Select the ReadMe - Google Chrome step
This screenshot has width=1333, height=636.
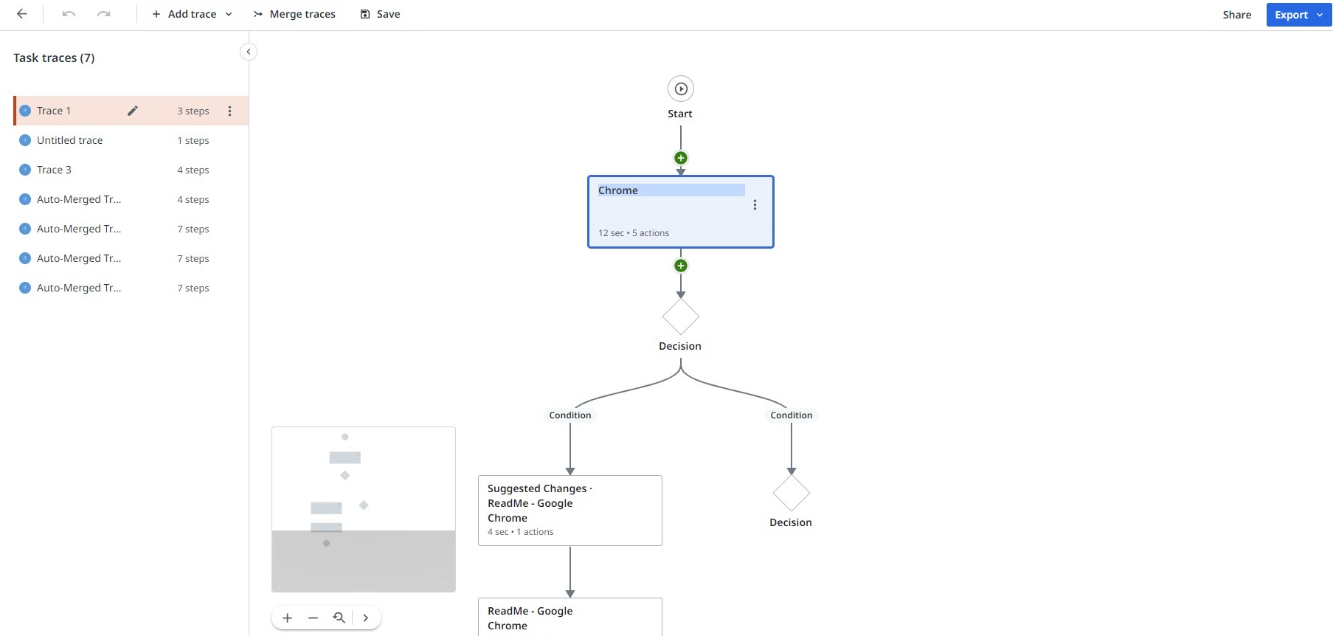click(x=570, y=617)
